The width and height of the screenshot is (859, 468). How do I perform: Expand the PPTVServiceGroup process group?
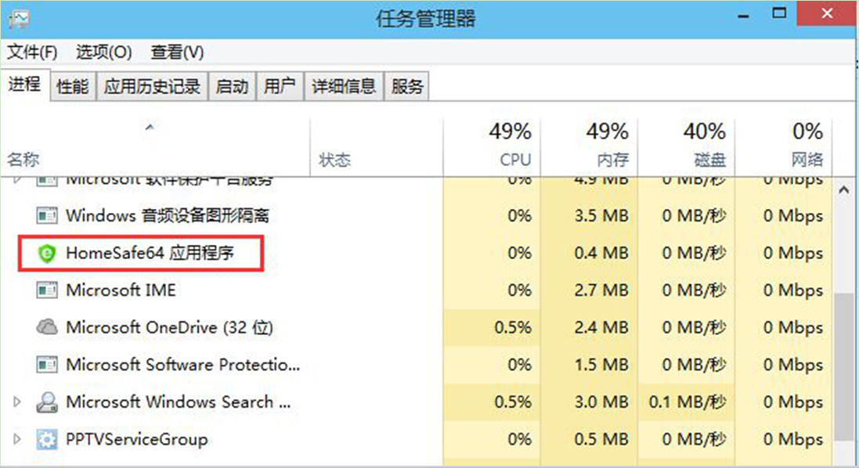pos(17,439)
